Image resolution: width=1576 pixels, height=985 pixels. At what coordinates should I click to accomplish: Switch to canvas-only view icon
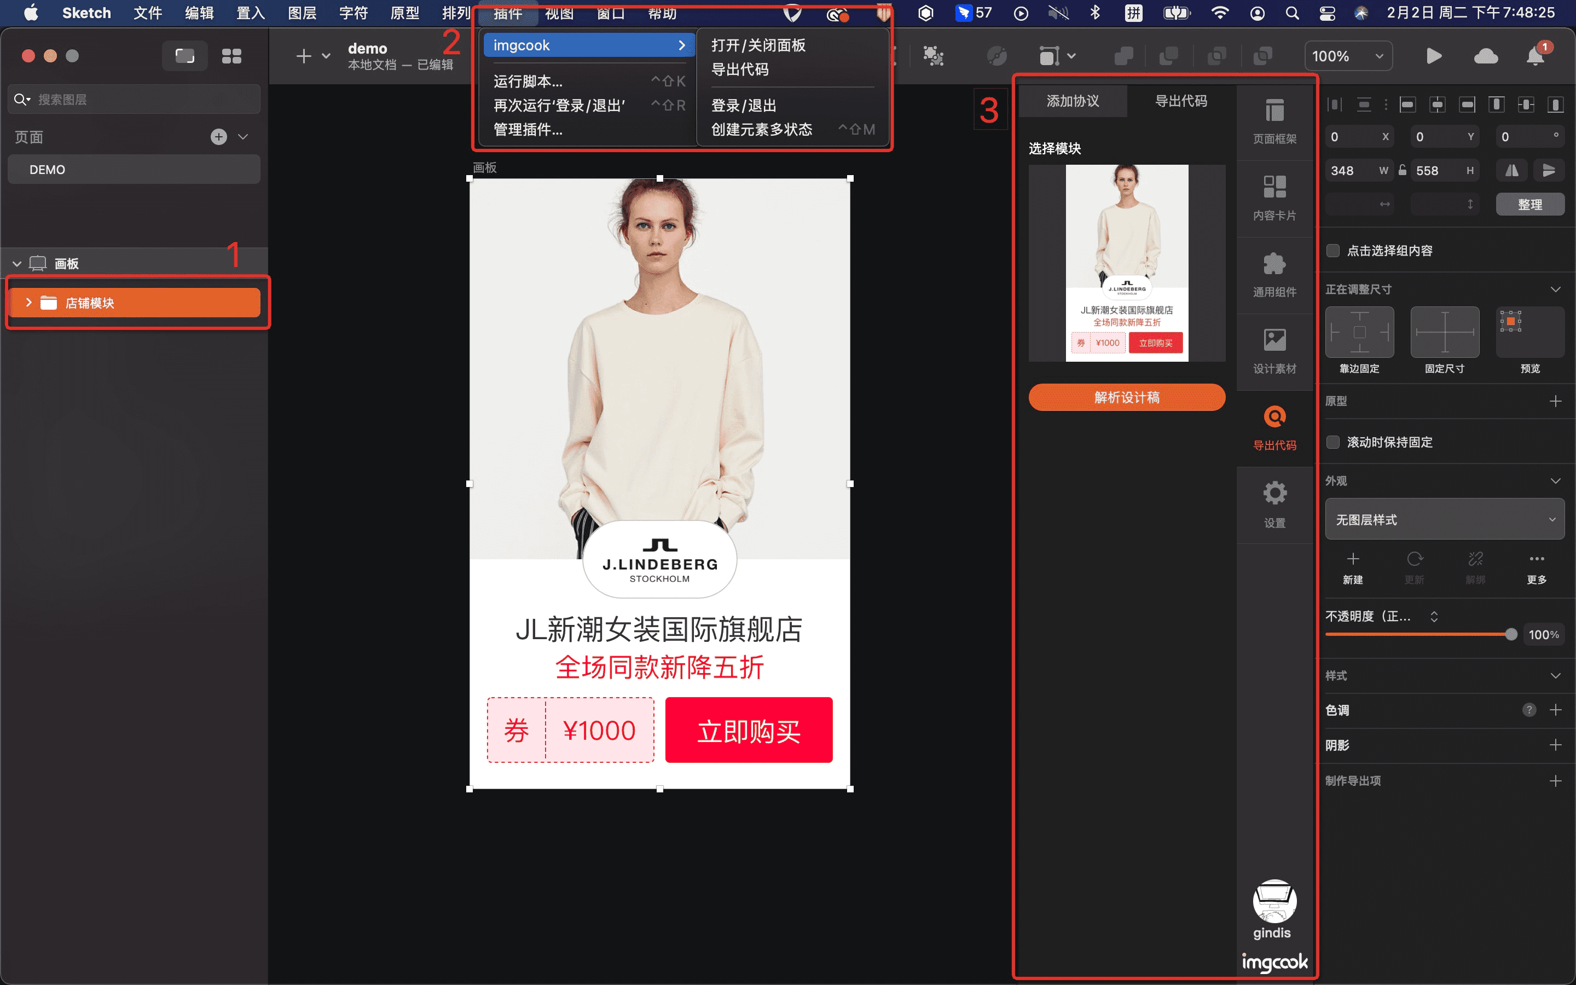185,56
